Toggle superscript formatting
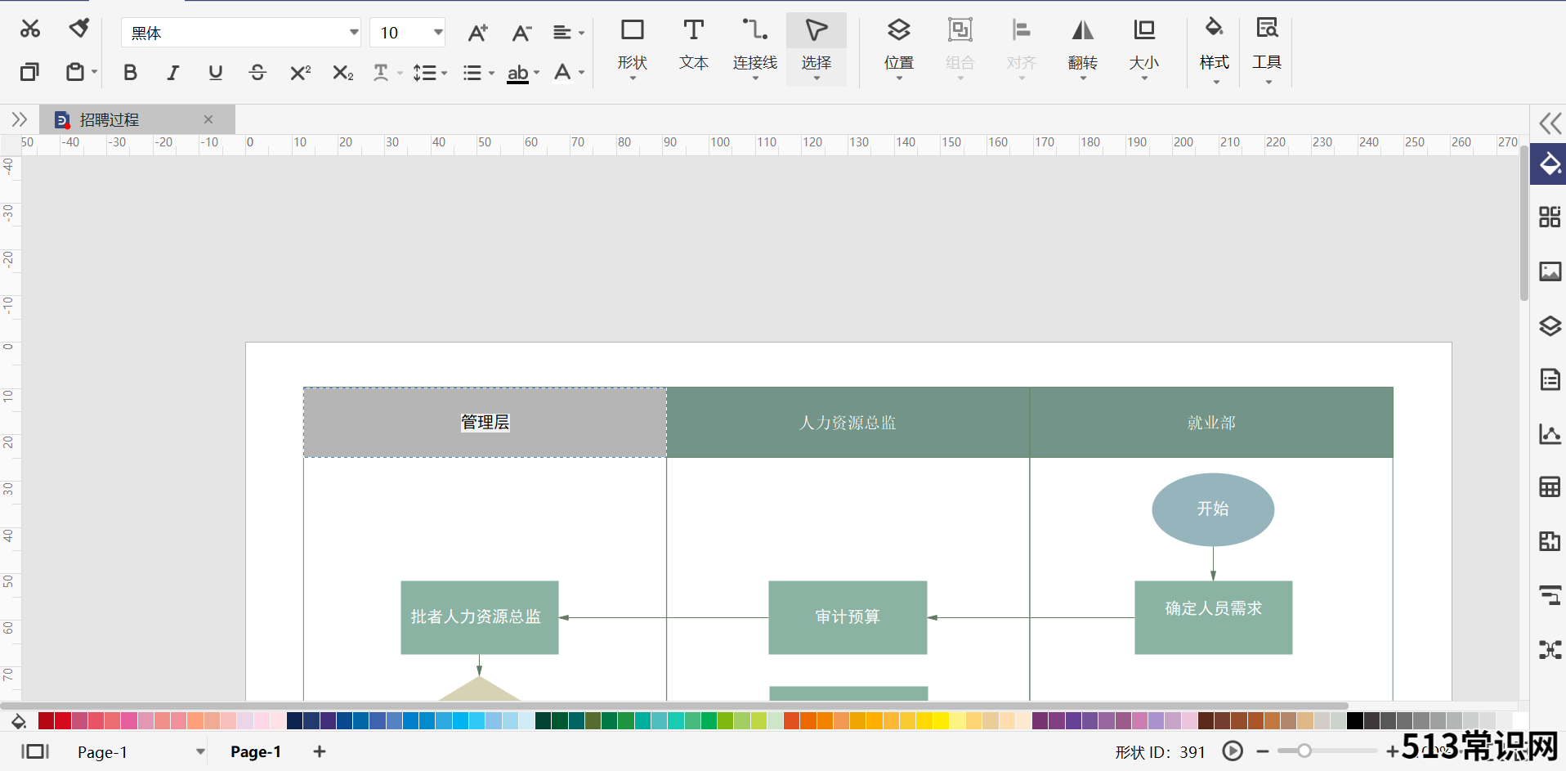Image resolution: width=1566 pixels, height=771 pixels. [x=300, y=73]
